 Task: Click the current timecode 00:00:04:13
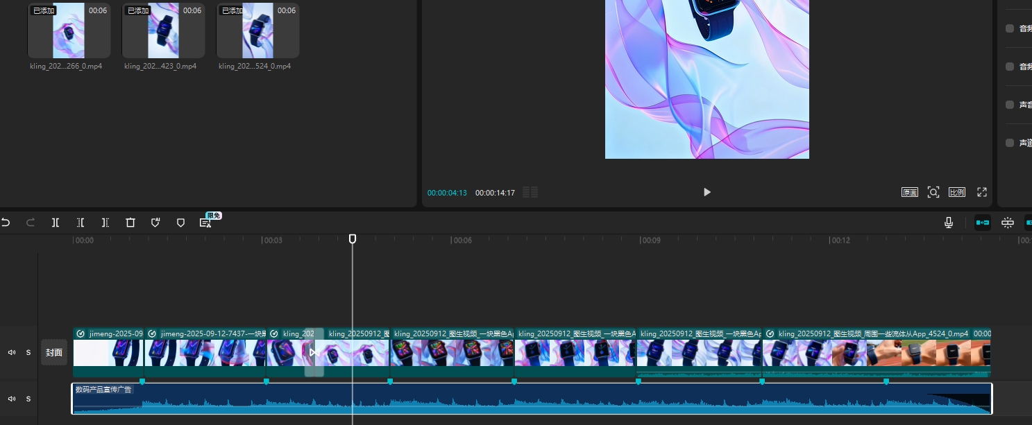click(x=447, y=193)
